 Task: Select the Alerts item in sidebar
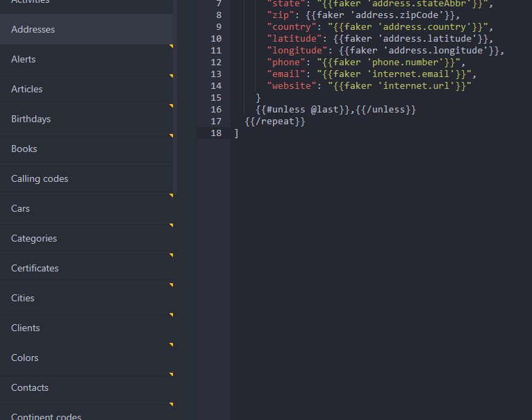(x=24, y=59)
